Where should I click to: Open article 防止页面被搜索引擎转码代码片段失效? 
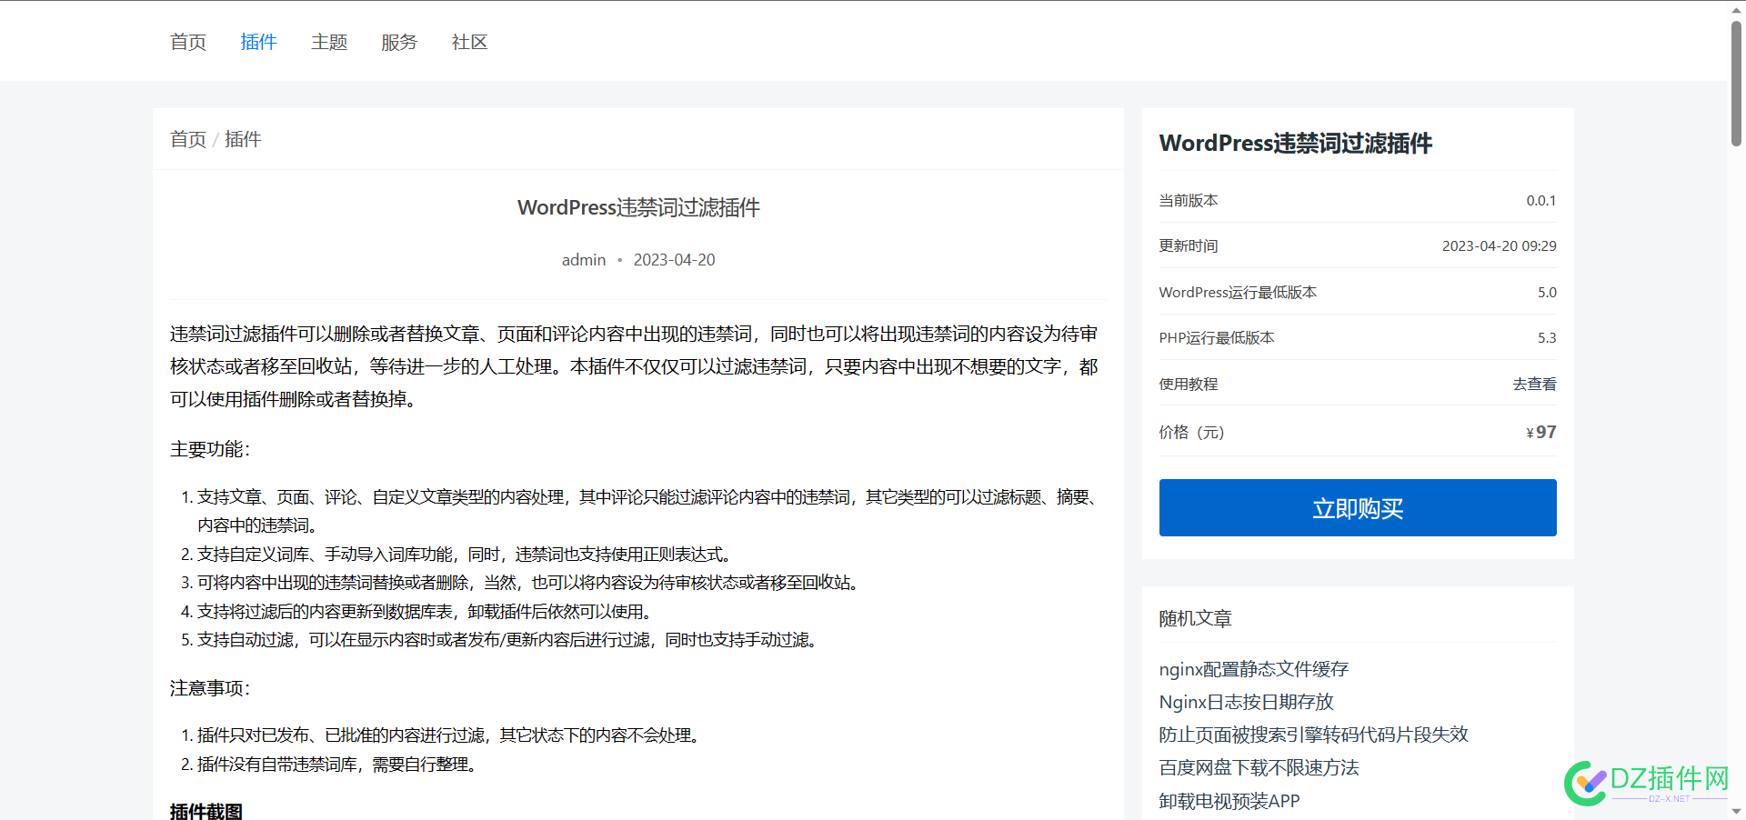[x=1313, y=735]
